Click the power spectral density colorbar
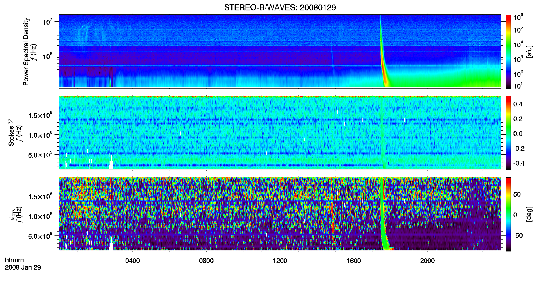Image resolution: width=560 pixels, height=288 pixels. [508, 51]
